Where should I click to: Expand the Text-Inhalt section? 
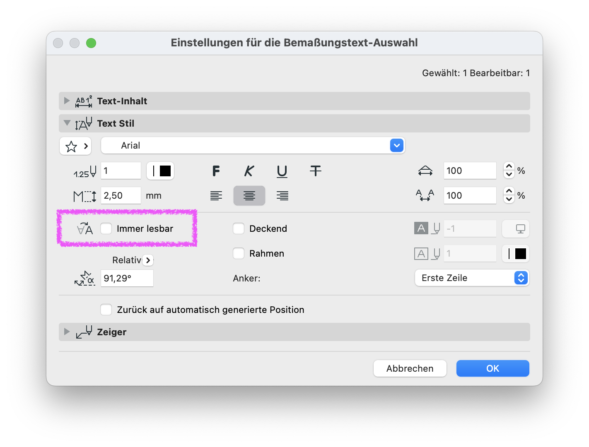pyautogui.click(x=67, y=101)
